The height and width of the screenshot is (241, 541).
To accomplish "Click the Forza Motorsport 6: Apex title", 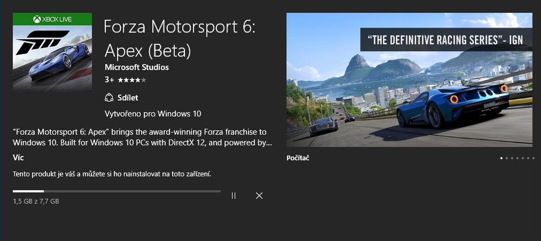I will [x=180, y=38].
